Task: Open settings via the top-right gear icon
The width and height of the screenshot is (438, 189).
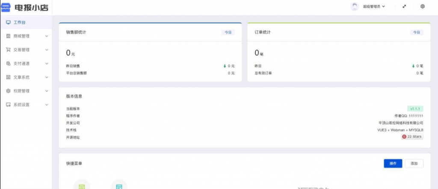Action: click(x=423, y=6)
